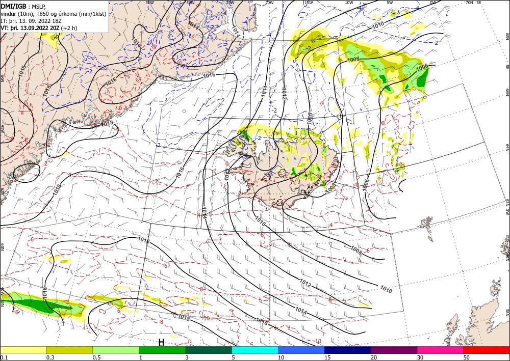Pick the green 1–3 precipitation swatch
Viewport: 510px width, 361px height.
(x=162, y=350)
